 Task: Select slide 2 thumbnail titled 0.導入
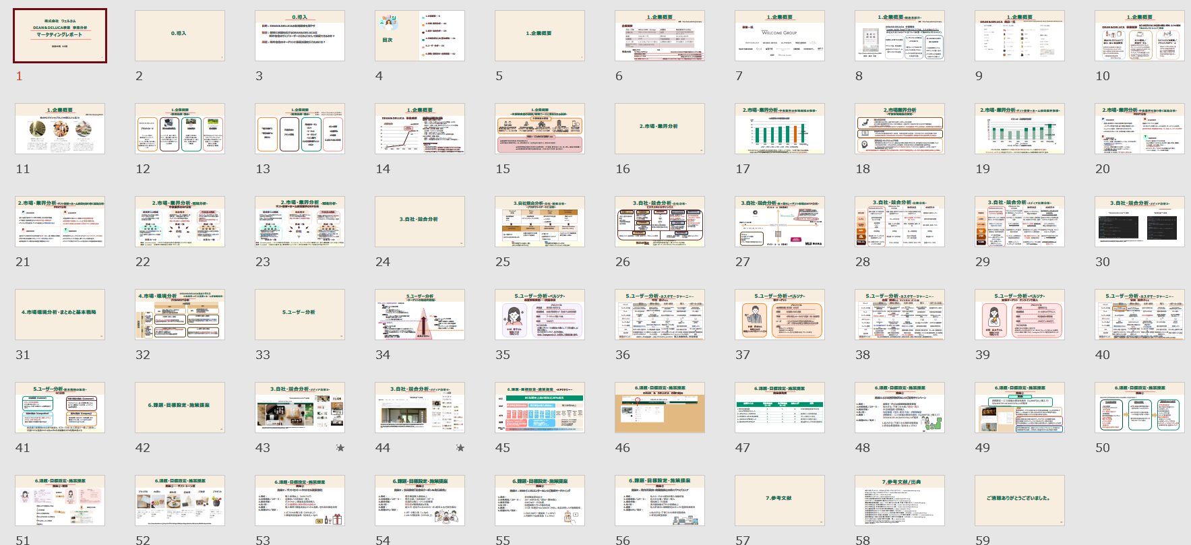[180, 36]
